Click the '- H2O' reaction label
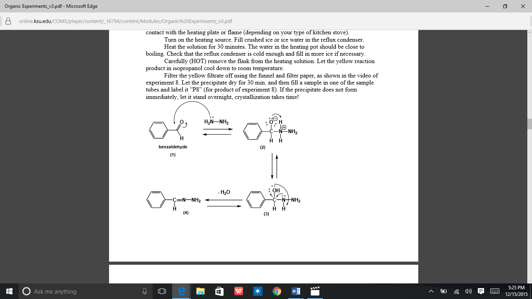Image resolution: width=532 pixels, height=299 pixels. 224,192
